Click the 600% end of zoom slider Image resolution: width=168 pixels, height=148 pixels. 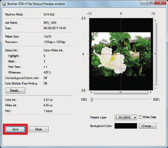coord(156,100)
